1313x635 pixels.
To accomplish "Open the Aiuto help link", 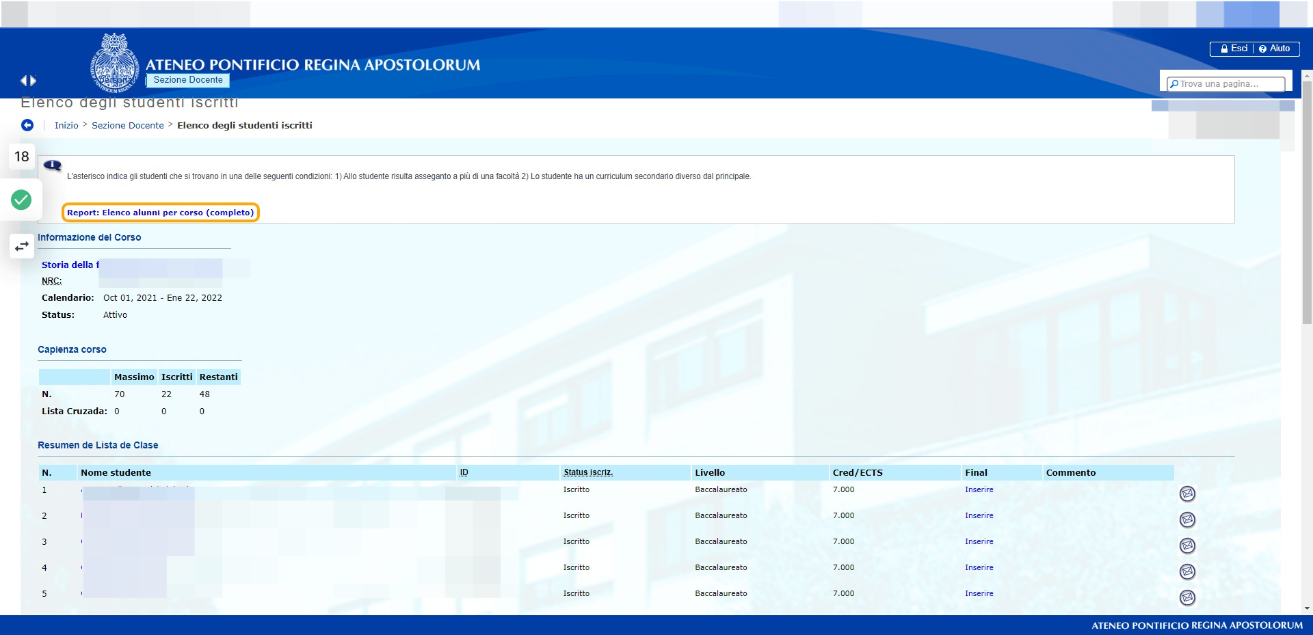I will click(x=1275, y=49).
